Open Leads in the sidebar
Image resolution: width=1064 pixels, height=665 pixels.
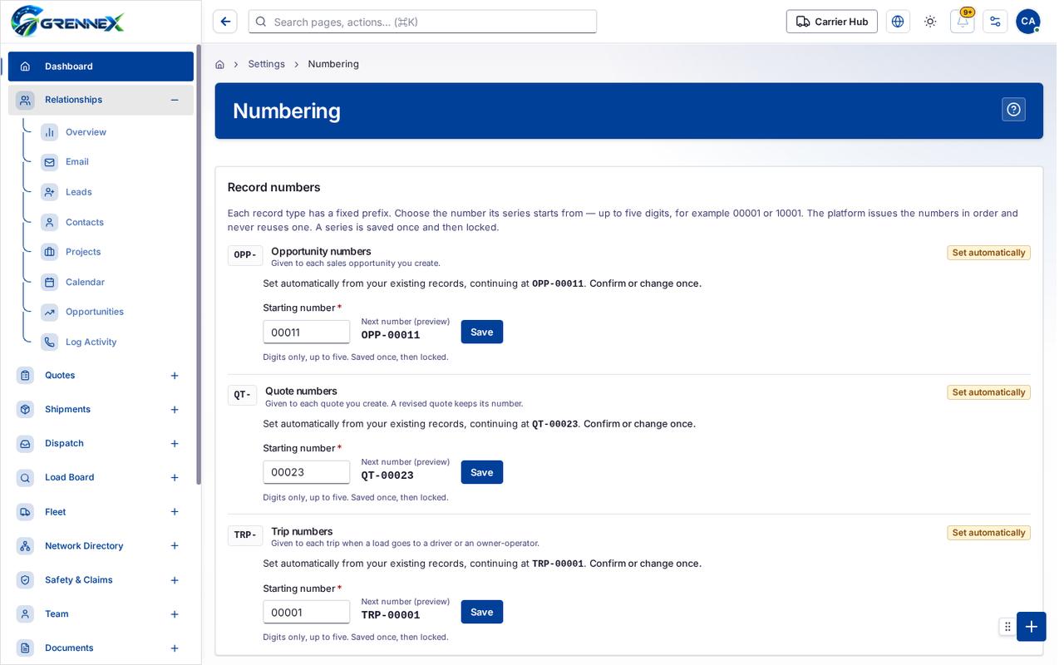[x=78, y=192]
